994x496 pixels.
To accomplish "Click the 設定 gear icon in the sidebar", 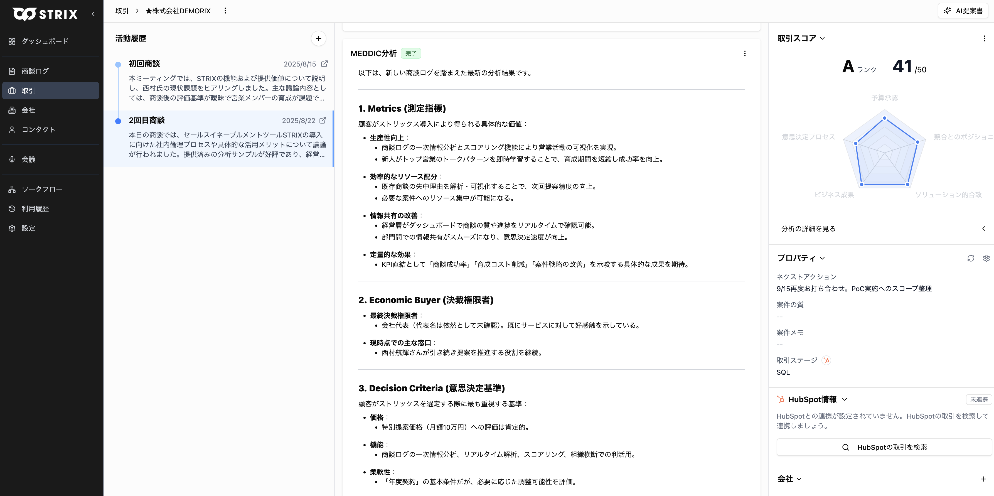I will [x=12, y=228].
